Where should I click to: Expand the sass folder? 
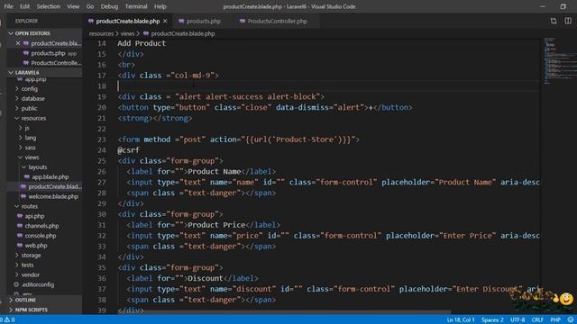30,148
